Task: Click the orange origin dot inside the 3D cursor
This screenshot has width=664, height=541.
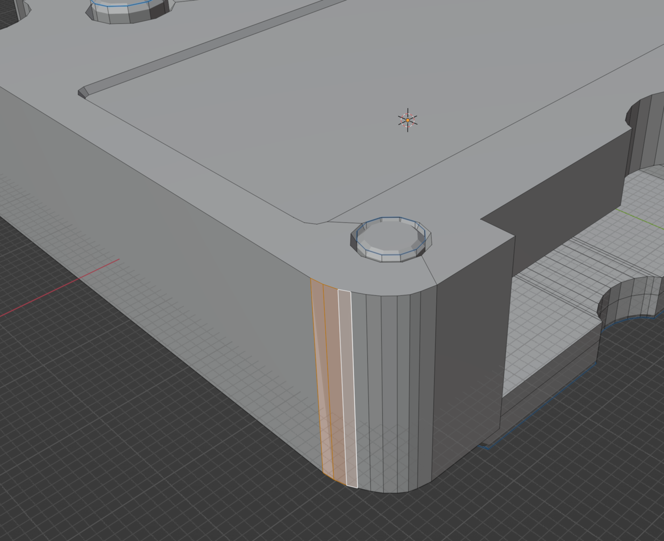Action: click(408, 120)
